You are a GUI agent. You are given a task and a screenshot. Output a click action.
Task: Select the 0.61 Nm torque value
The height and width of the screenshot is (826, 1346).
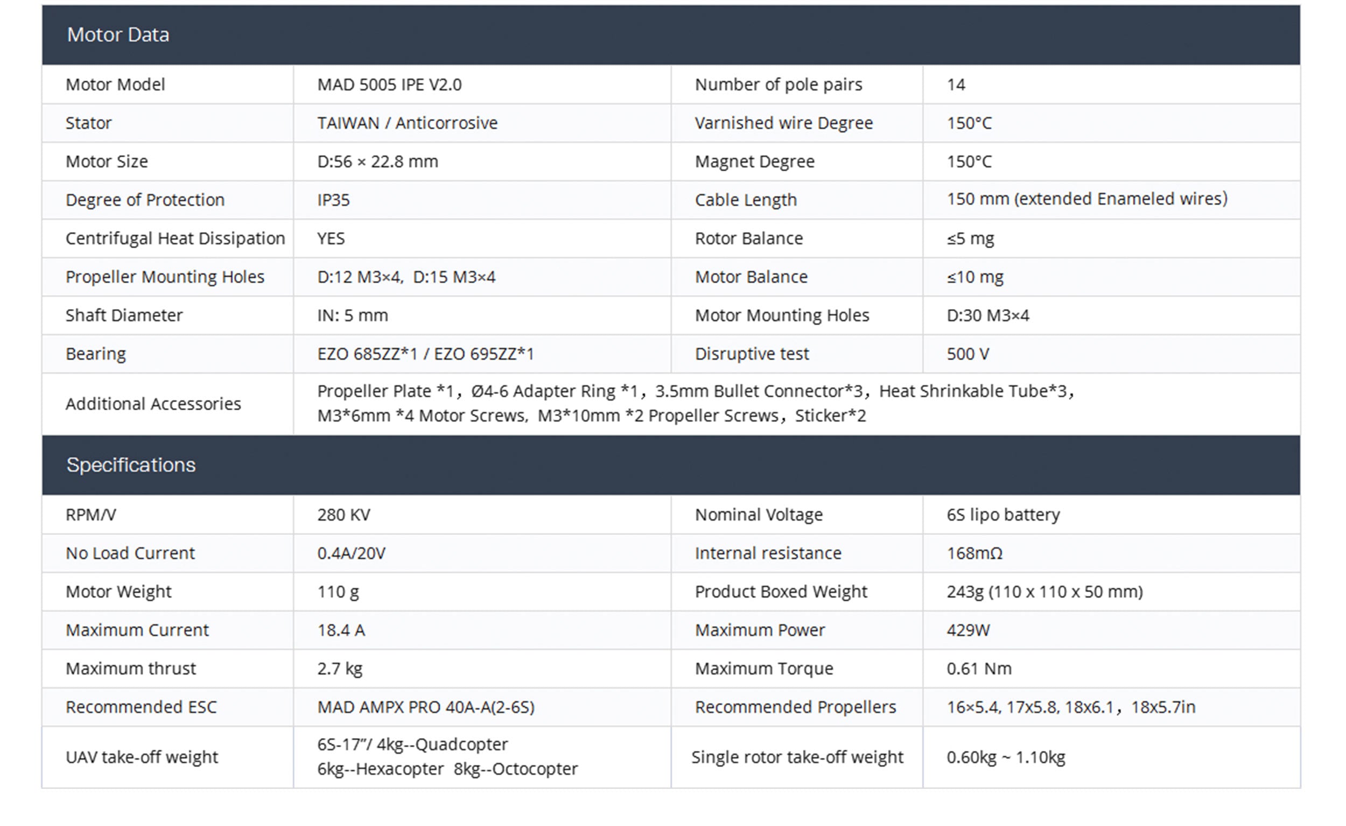click(979, 669)
